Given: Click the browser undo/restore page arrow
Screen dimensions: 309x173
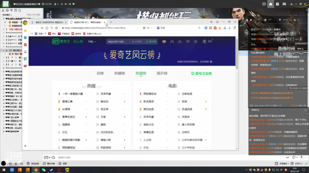Looking at the screenshot, I should point(52,28).
